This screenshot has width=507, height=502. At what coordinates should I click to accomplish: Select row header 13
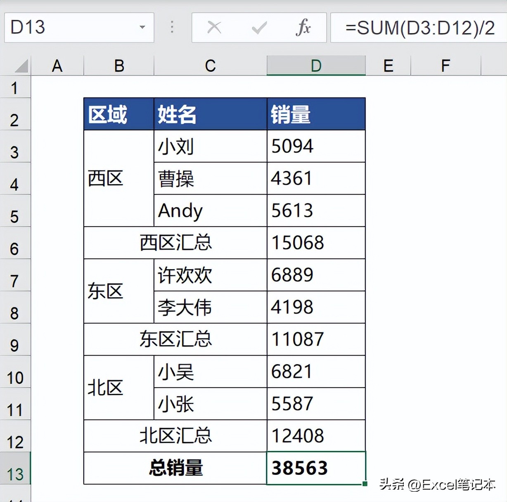16,474
